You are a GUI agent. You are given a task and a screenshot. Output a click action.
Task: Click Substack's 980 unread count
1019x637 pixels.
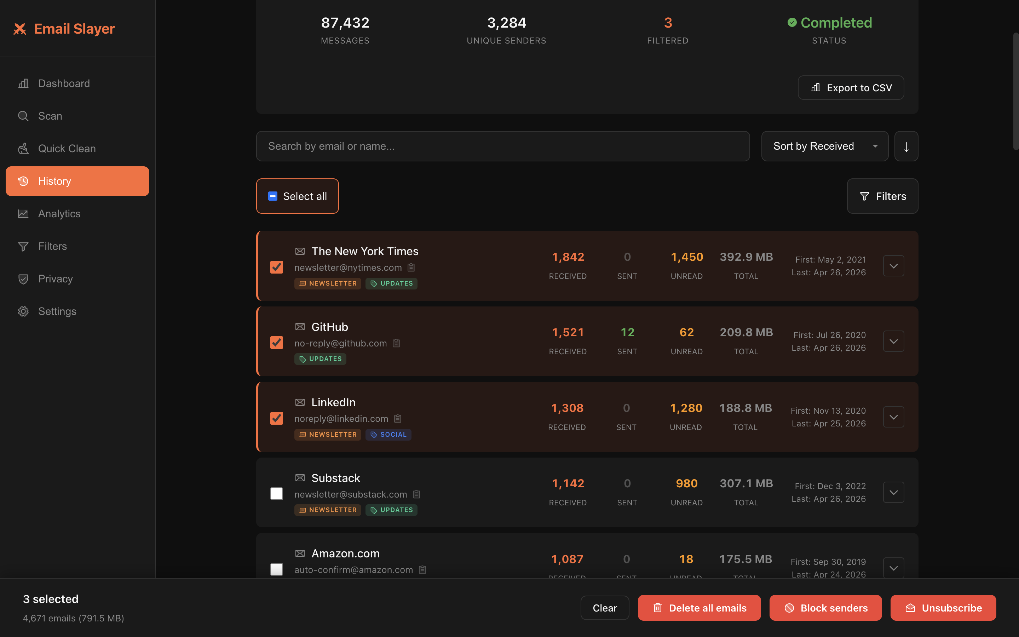click(687, 484)
